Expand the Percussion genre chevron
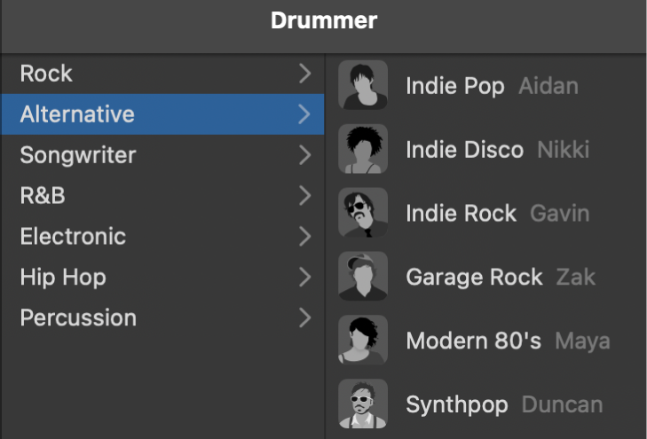 click(x=304, y=317)
